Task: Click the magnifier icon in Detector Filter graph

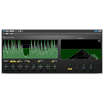Action: pos(99,41)
